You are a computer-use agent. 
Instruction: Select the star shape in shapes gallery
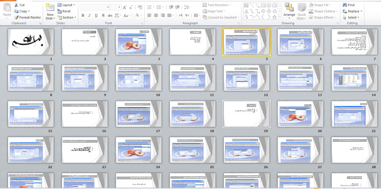pos(275,17)
